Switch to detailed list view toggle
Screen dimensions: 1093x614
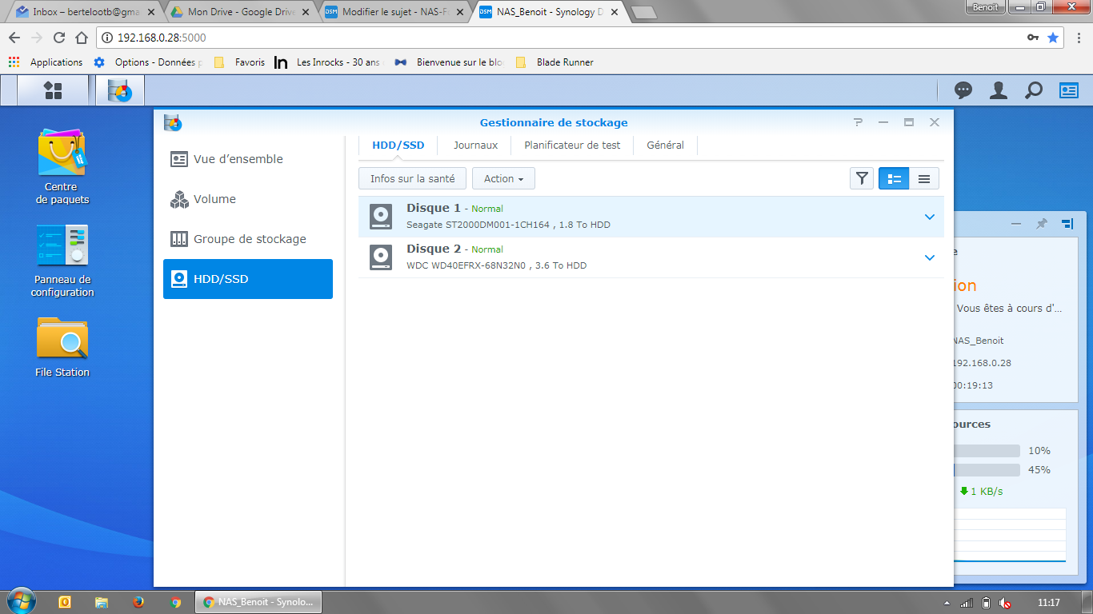894,178
